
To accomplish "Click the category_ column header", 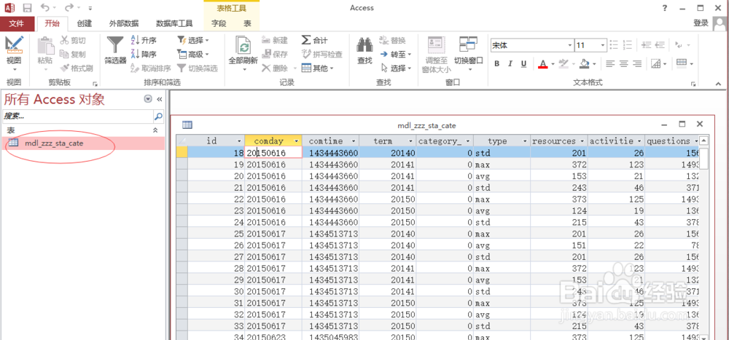I will pos(445,141).
